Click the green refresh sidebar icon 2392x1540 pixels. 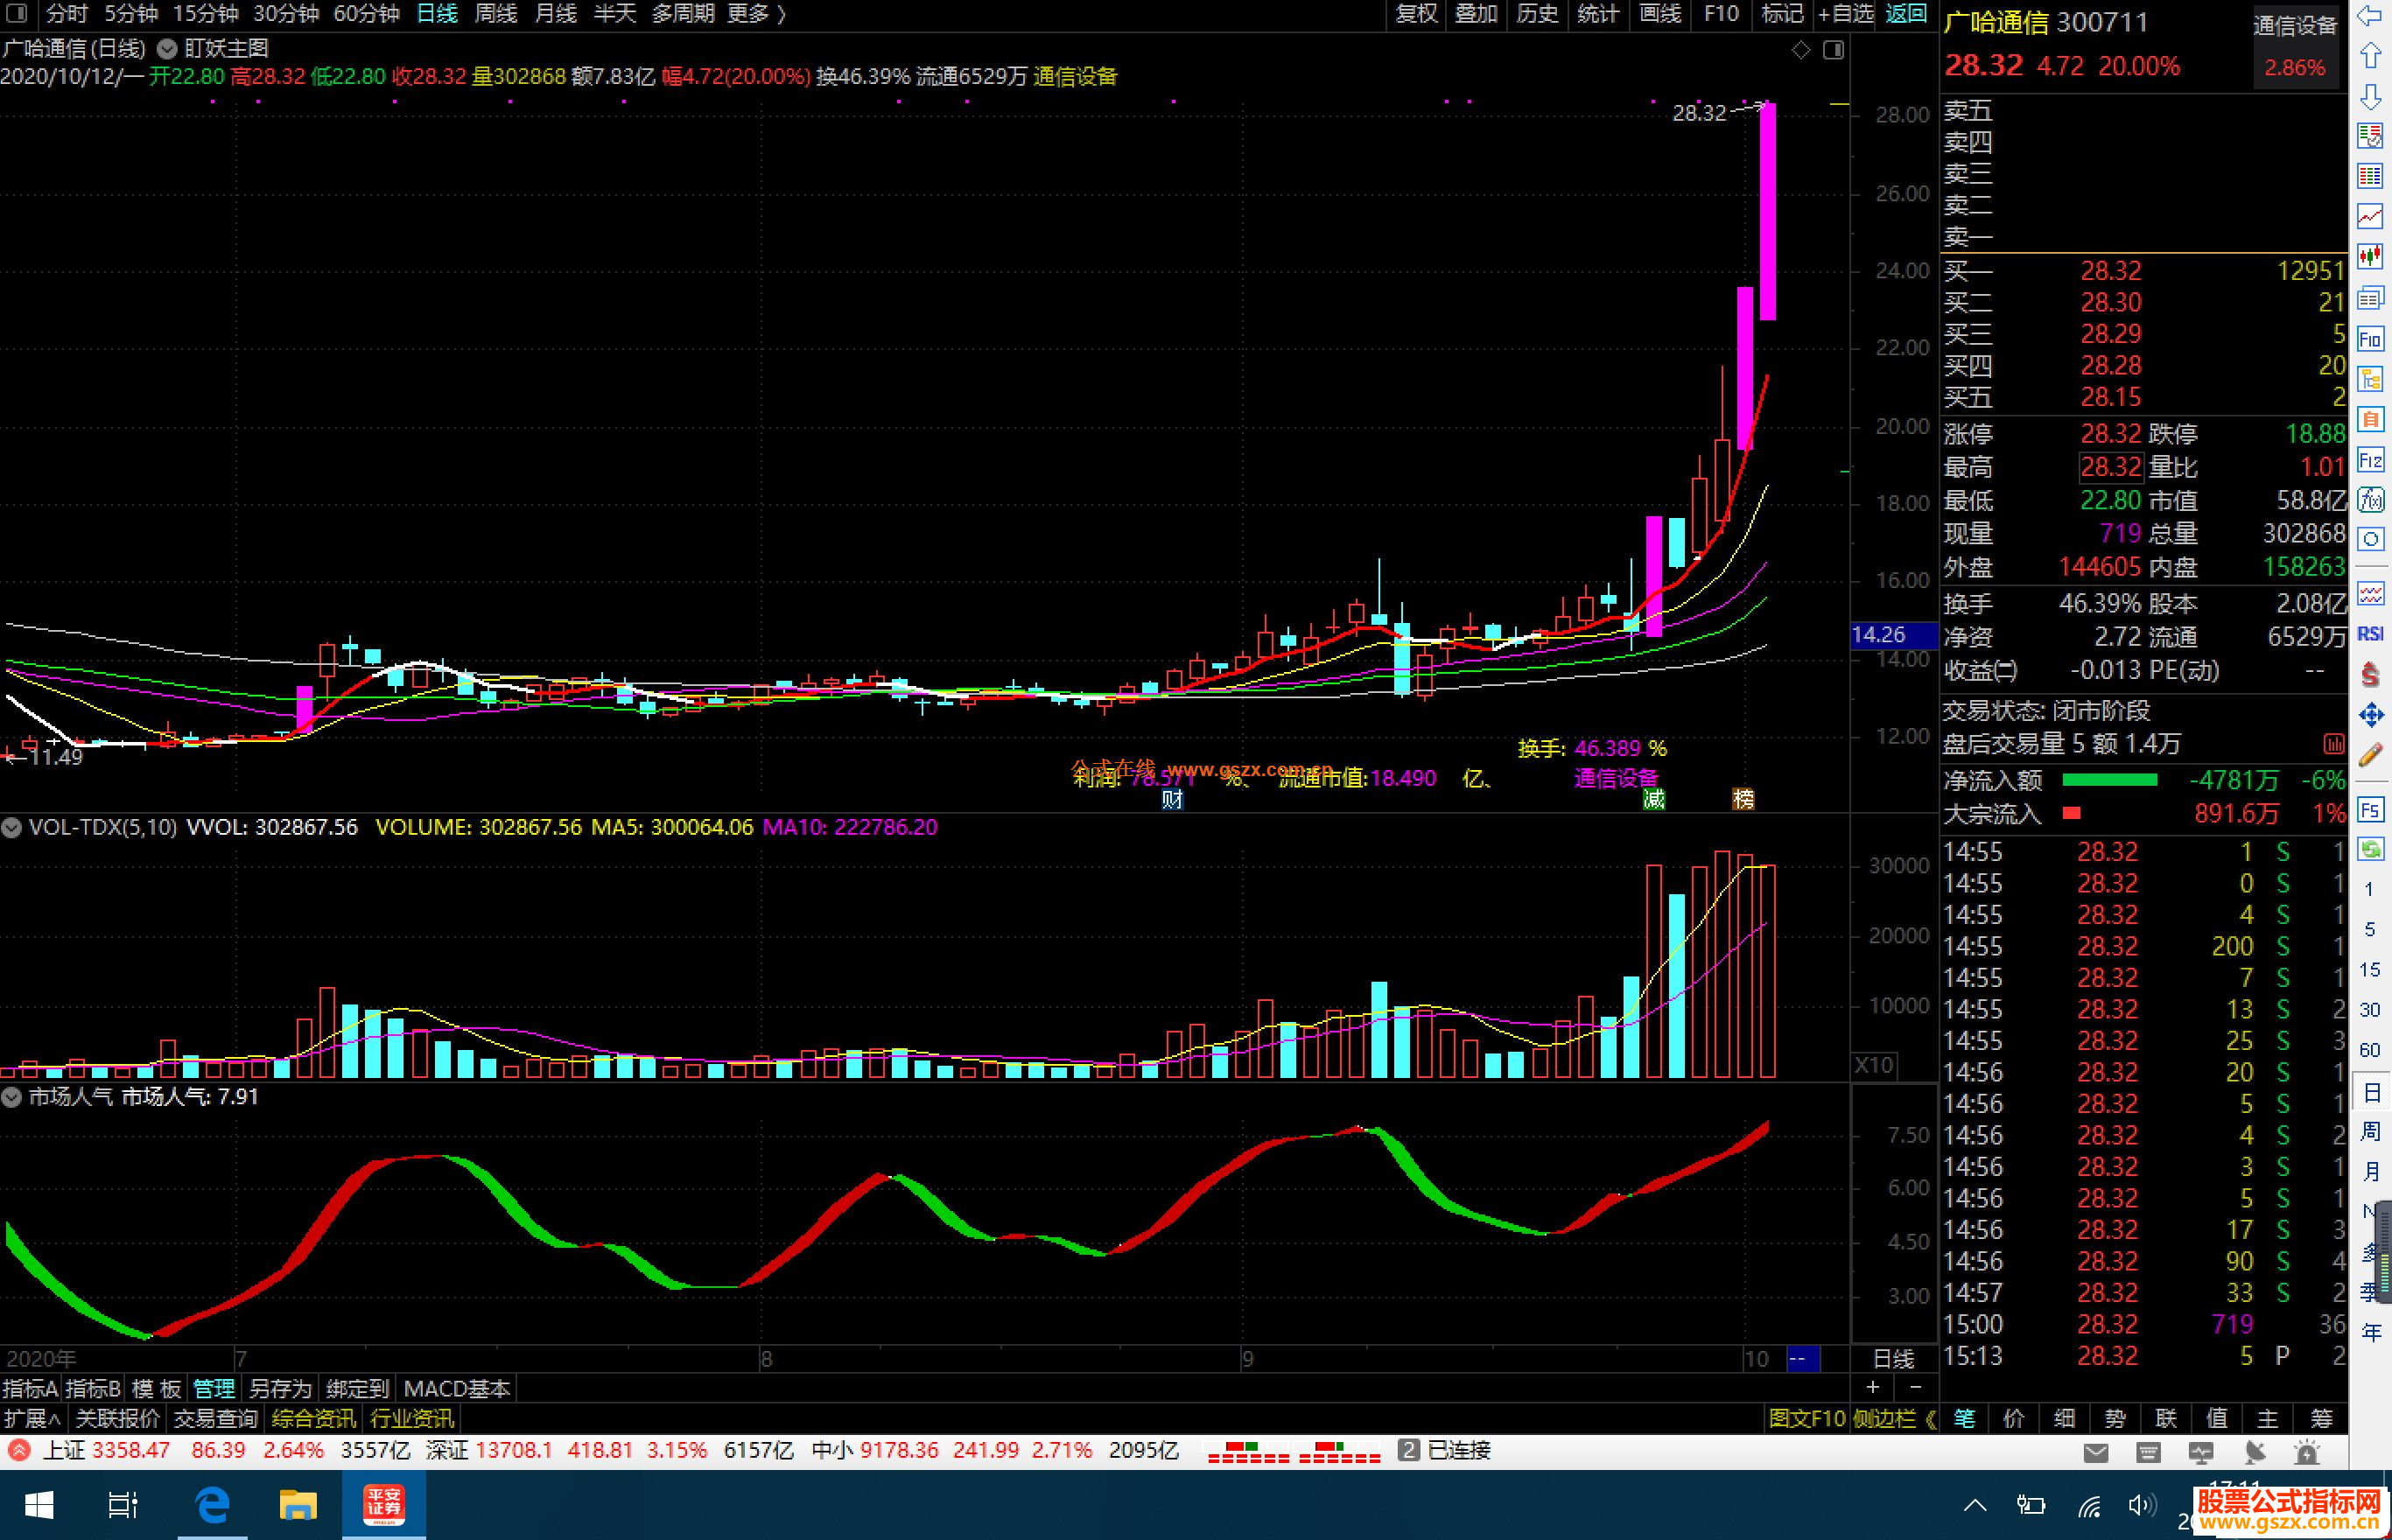(2370, 849)
